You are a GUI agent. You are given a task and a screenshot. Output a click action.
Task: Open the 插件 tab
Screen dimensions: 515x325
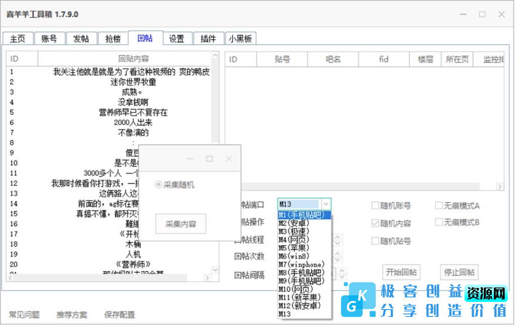click(209, 38)
